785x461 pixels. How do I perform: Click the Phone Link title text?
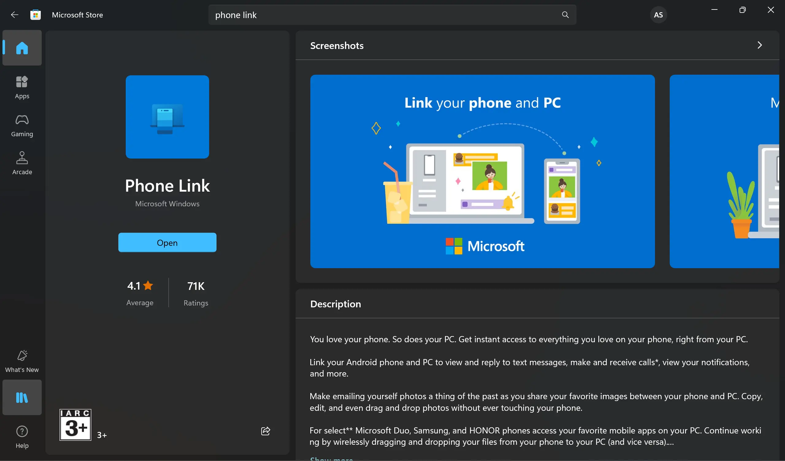167,186
